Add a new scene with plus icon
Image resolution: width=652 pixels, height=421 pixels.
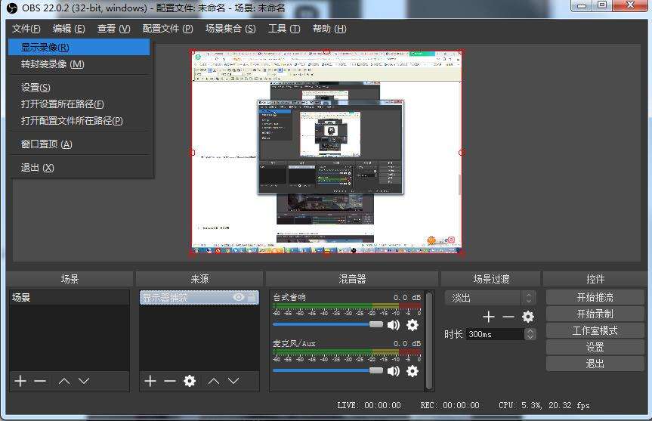pos(20,381)
